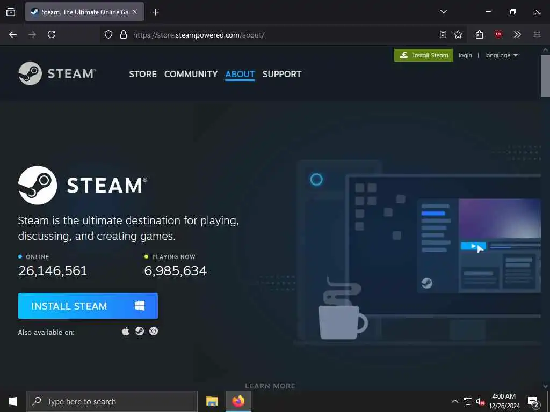The width and height of the screenshot is (550, 412).
Task: Click the scrollbar down arrow
Action: point(546,386)
